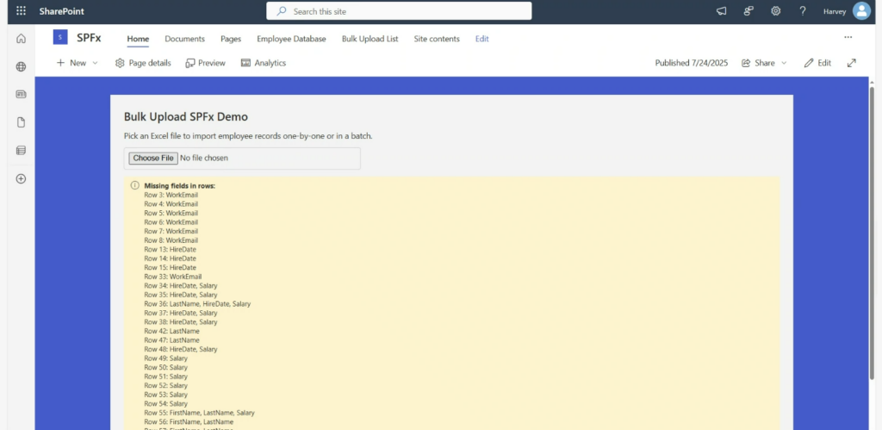Screen dimensions: 882x430
Task: Open Page details
Action: point(143,63)
